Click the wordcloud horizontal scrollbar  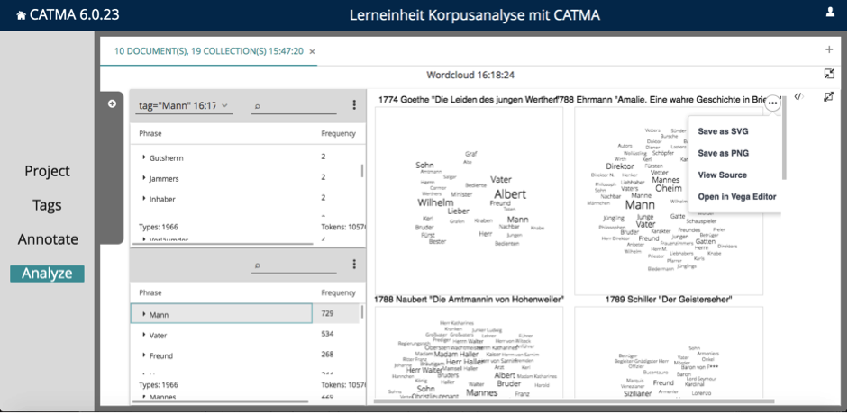click(573, 400)
